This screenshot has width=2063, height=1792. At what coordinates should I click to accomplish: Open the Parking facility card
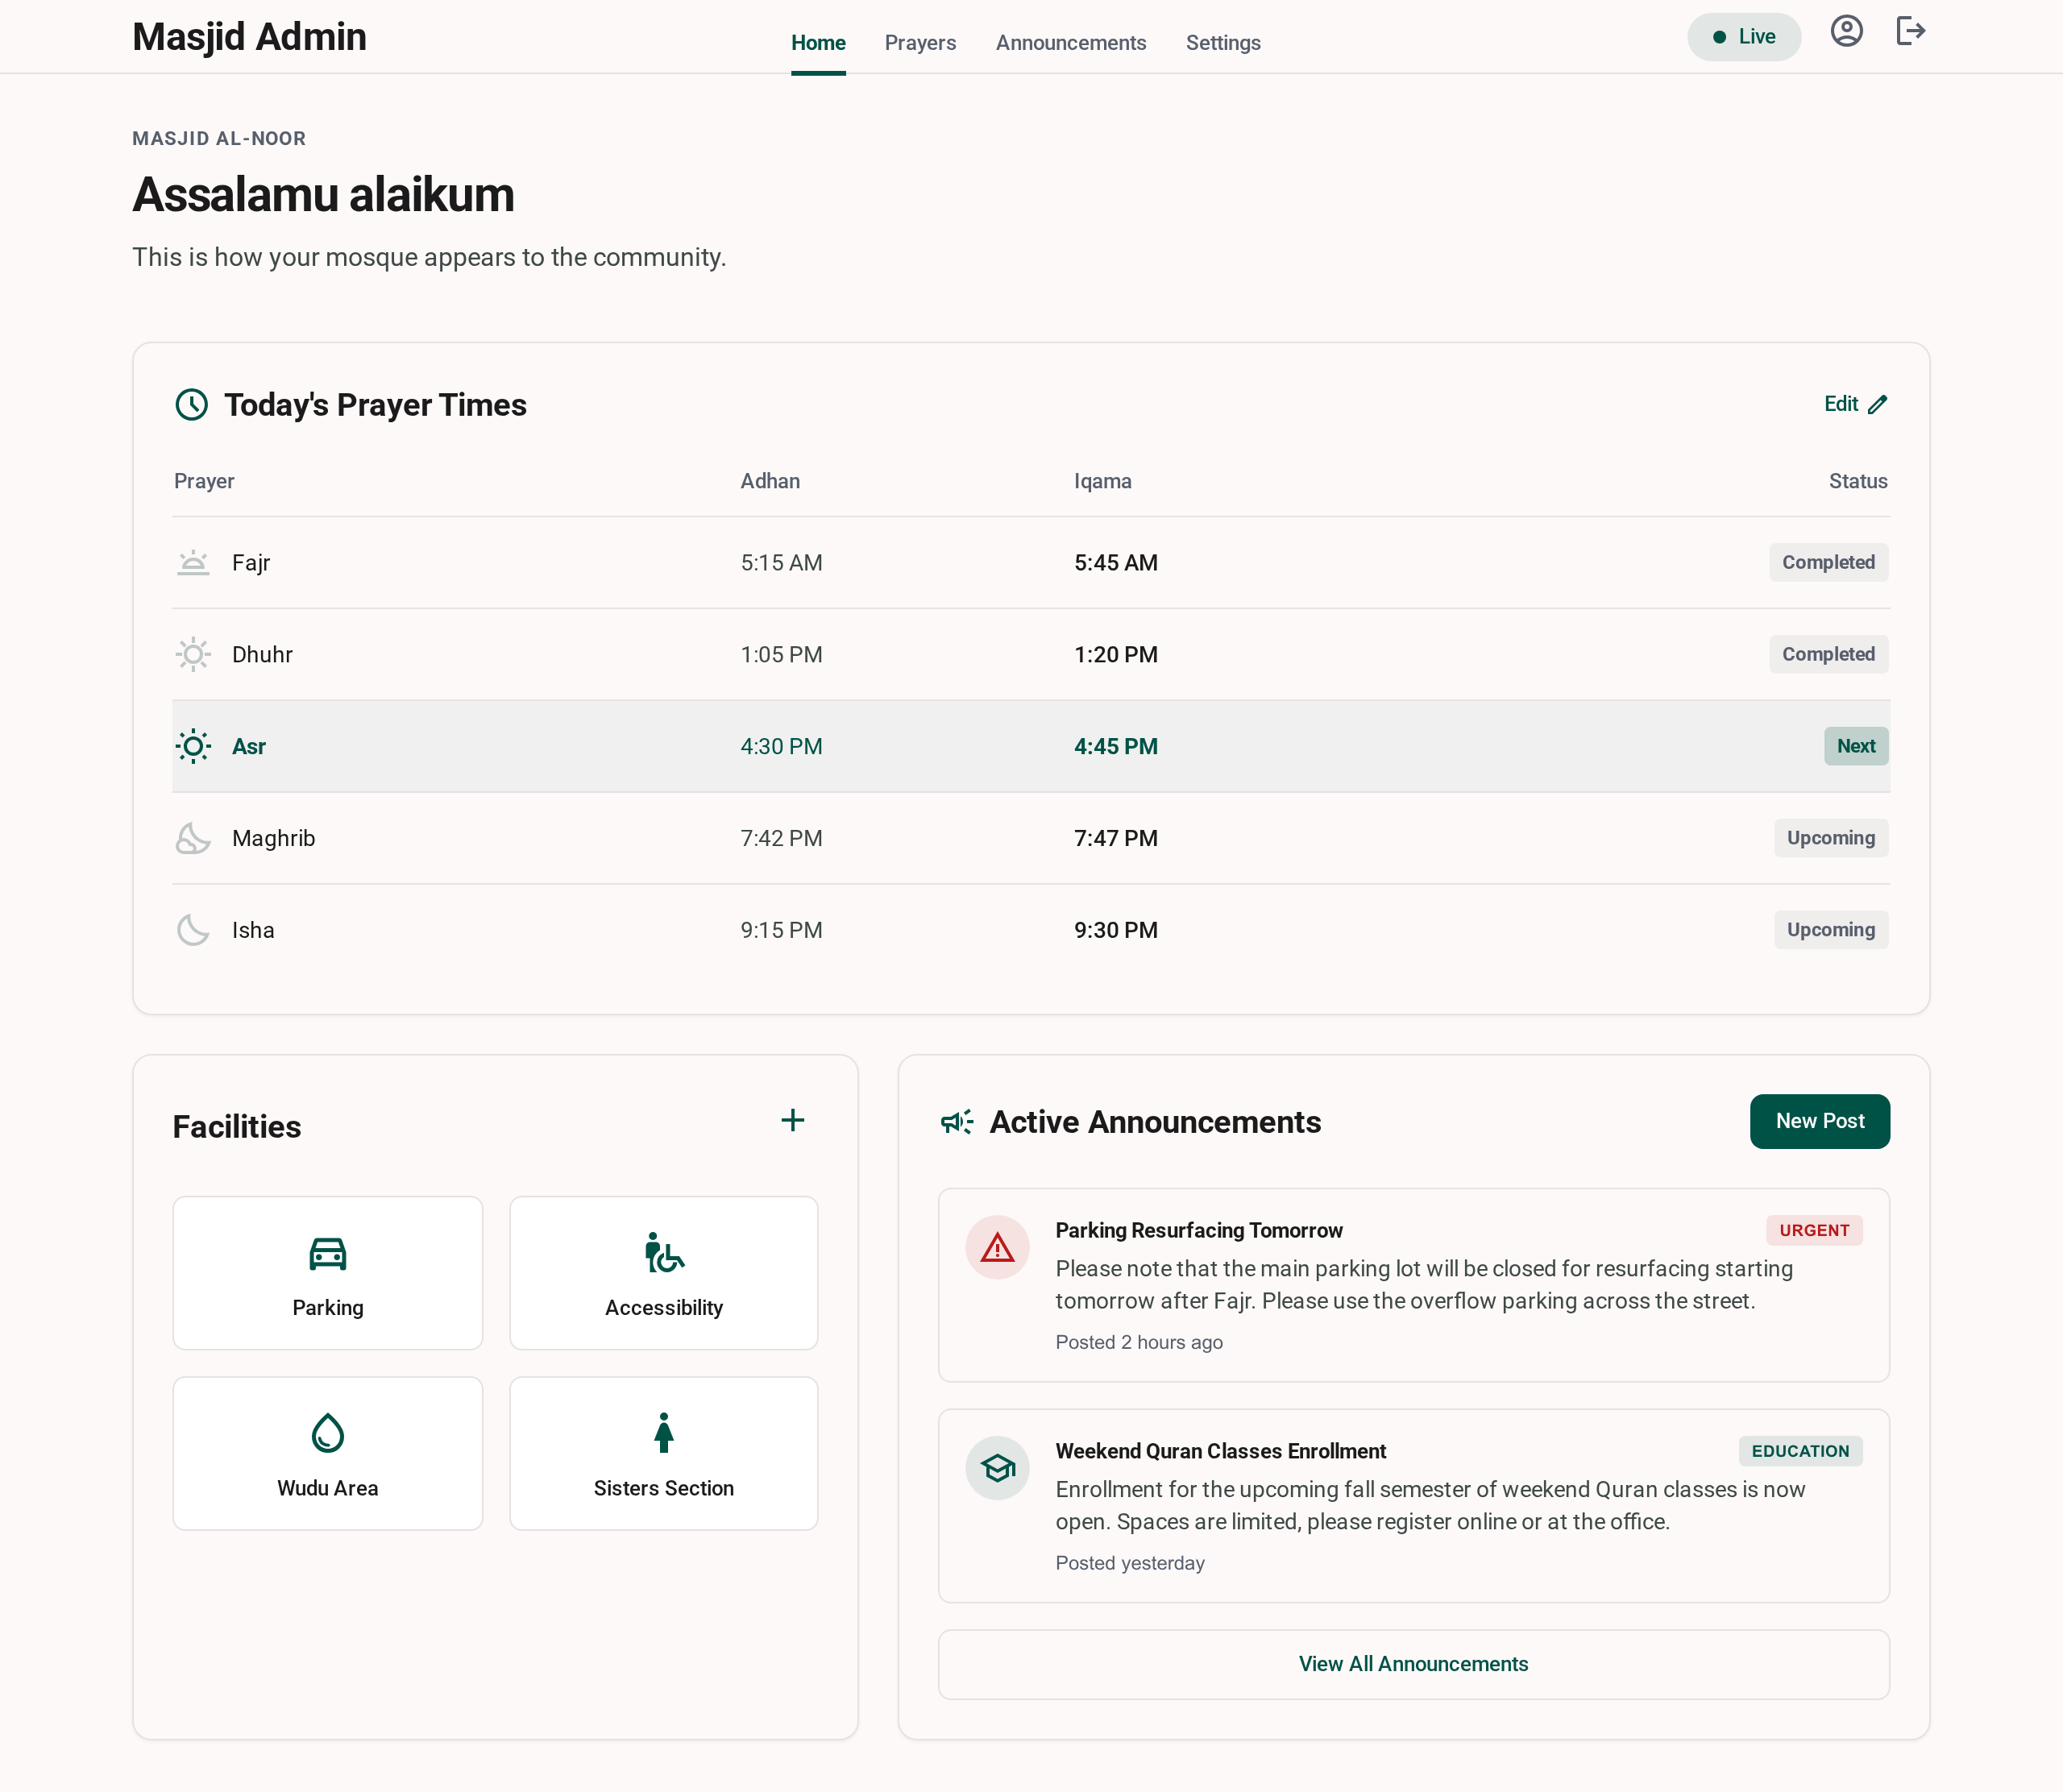tap(328, 1272)
